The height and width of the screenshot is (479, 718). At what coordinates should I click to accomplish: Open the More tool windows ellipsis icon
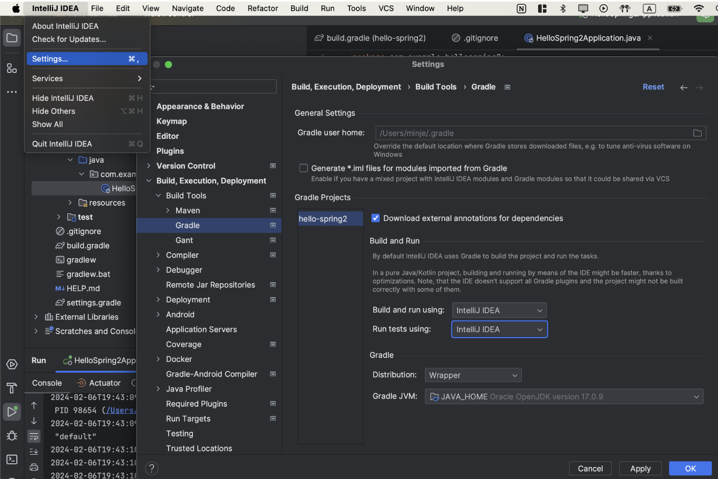[12, 92]
